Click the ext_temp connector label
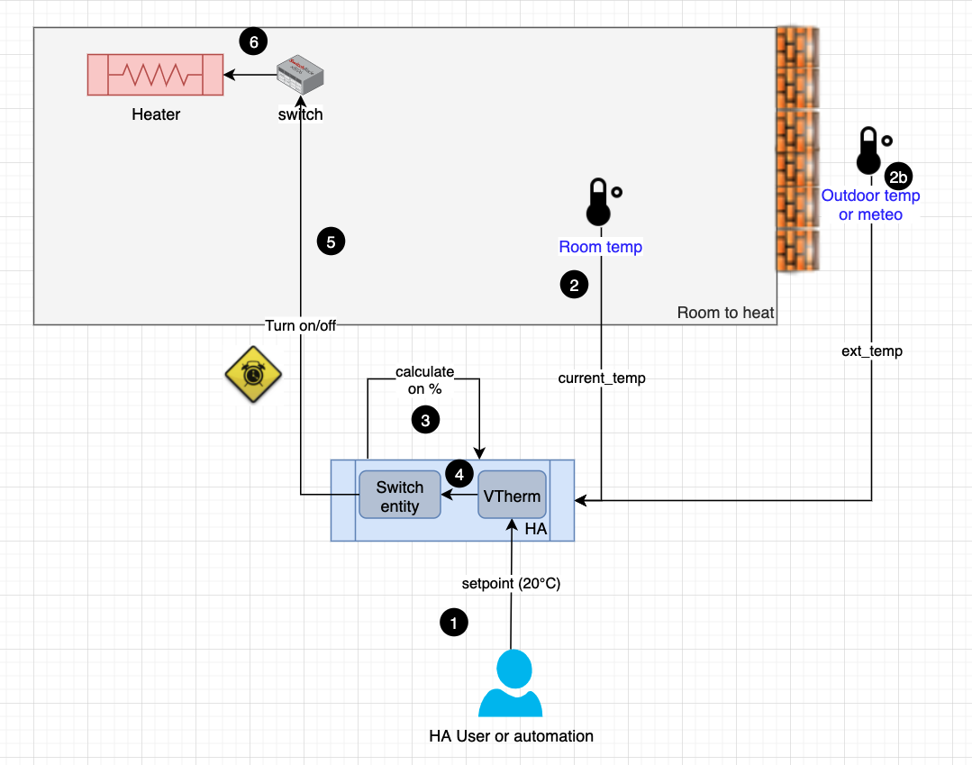The height and width of the screenshot is (765, 972). [x=870, y=351]
